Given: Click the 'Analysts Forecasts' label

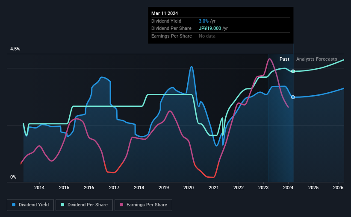Looking at the screenshot, I should pos(316,59).
